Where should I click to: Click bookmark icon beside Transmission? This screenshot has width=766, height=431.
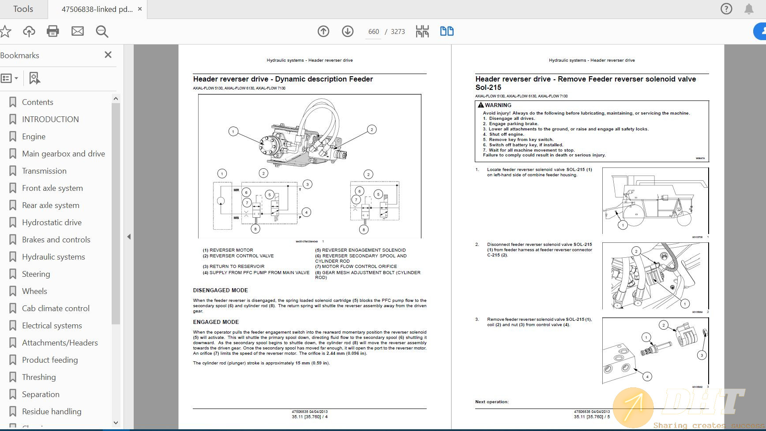coord(13,171)
